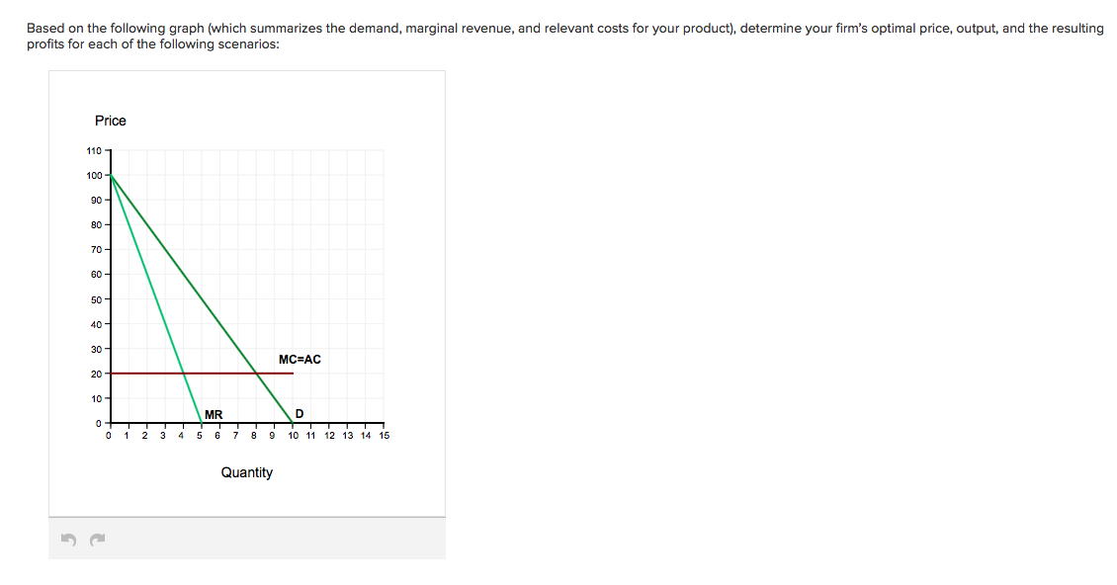Click the Quantity axis title
This screenshot has width=1117, height=585.
(x=247, y=472)
